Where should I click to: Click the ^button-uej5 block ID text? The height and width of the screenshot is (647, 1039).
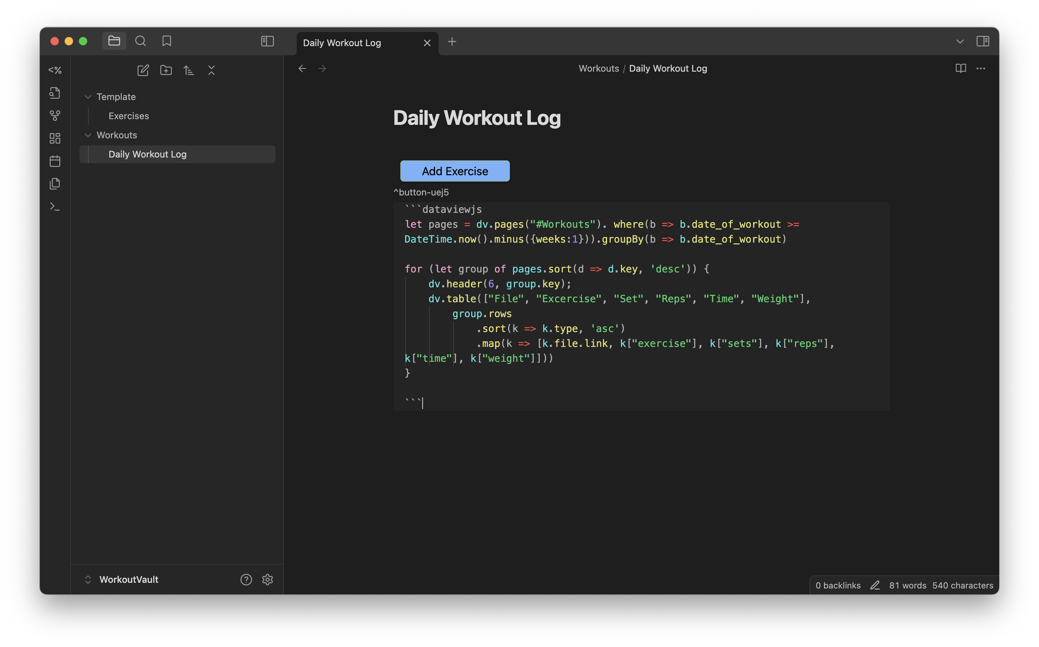(x=421, y=192)
